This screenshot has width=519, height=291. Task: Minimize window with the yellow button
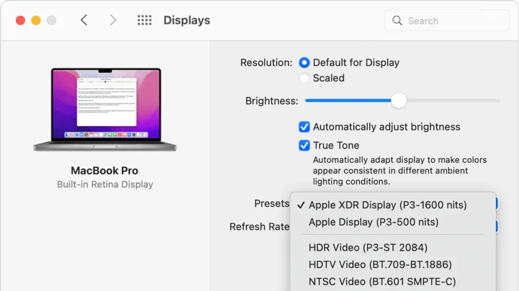(x=36, y=20)
